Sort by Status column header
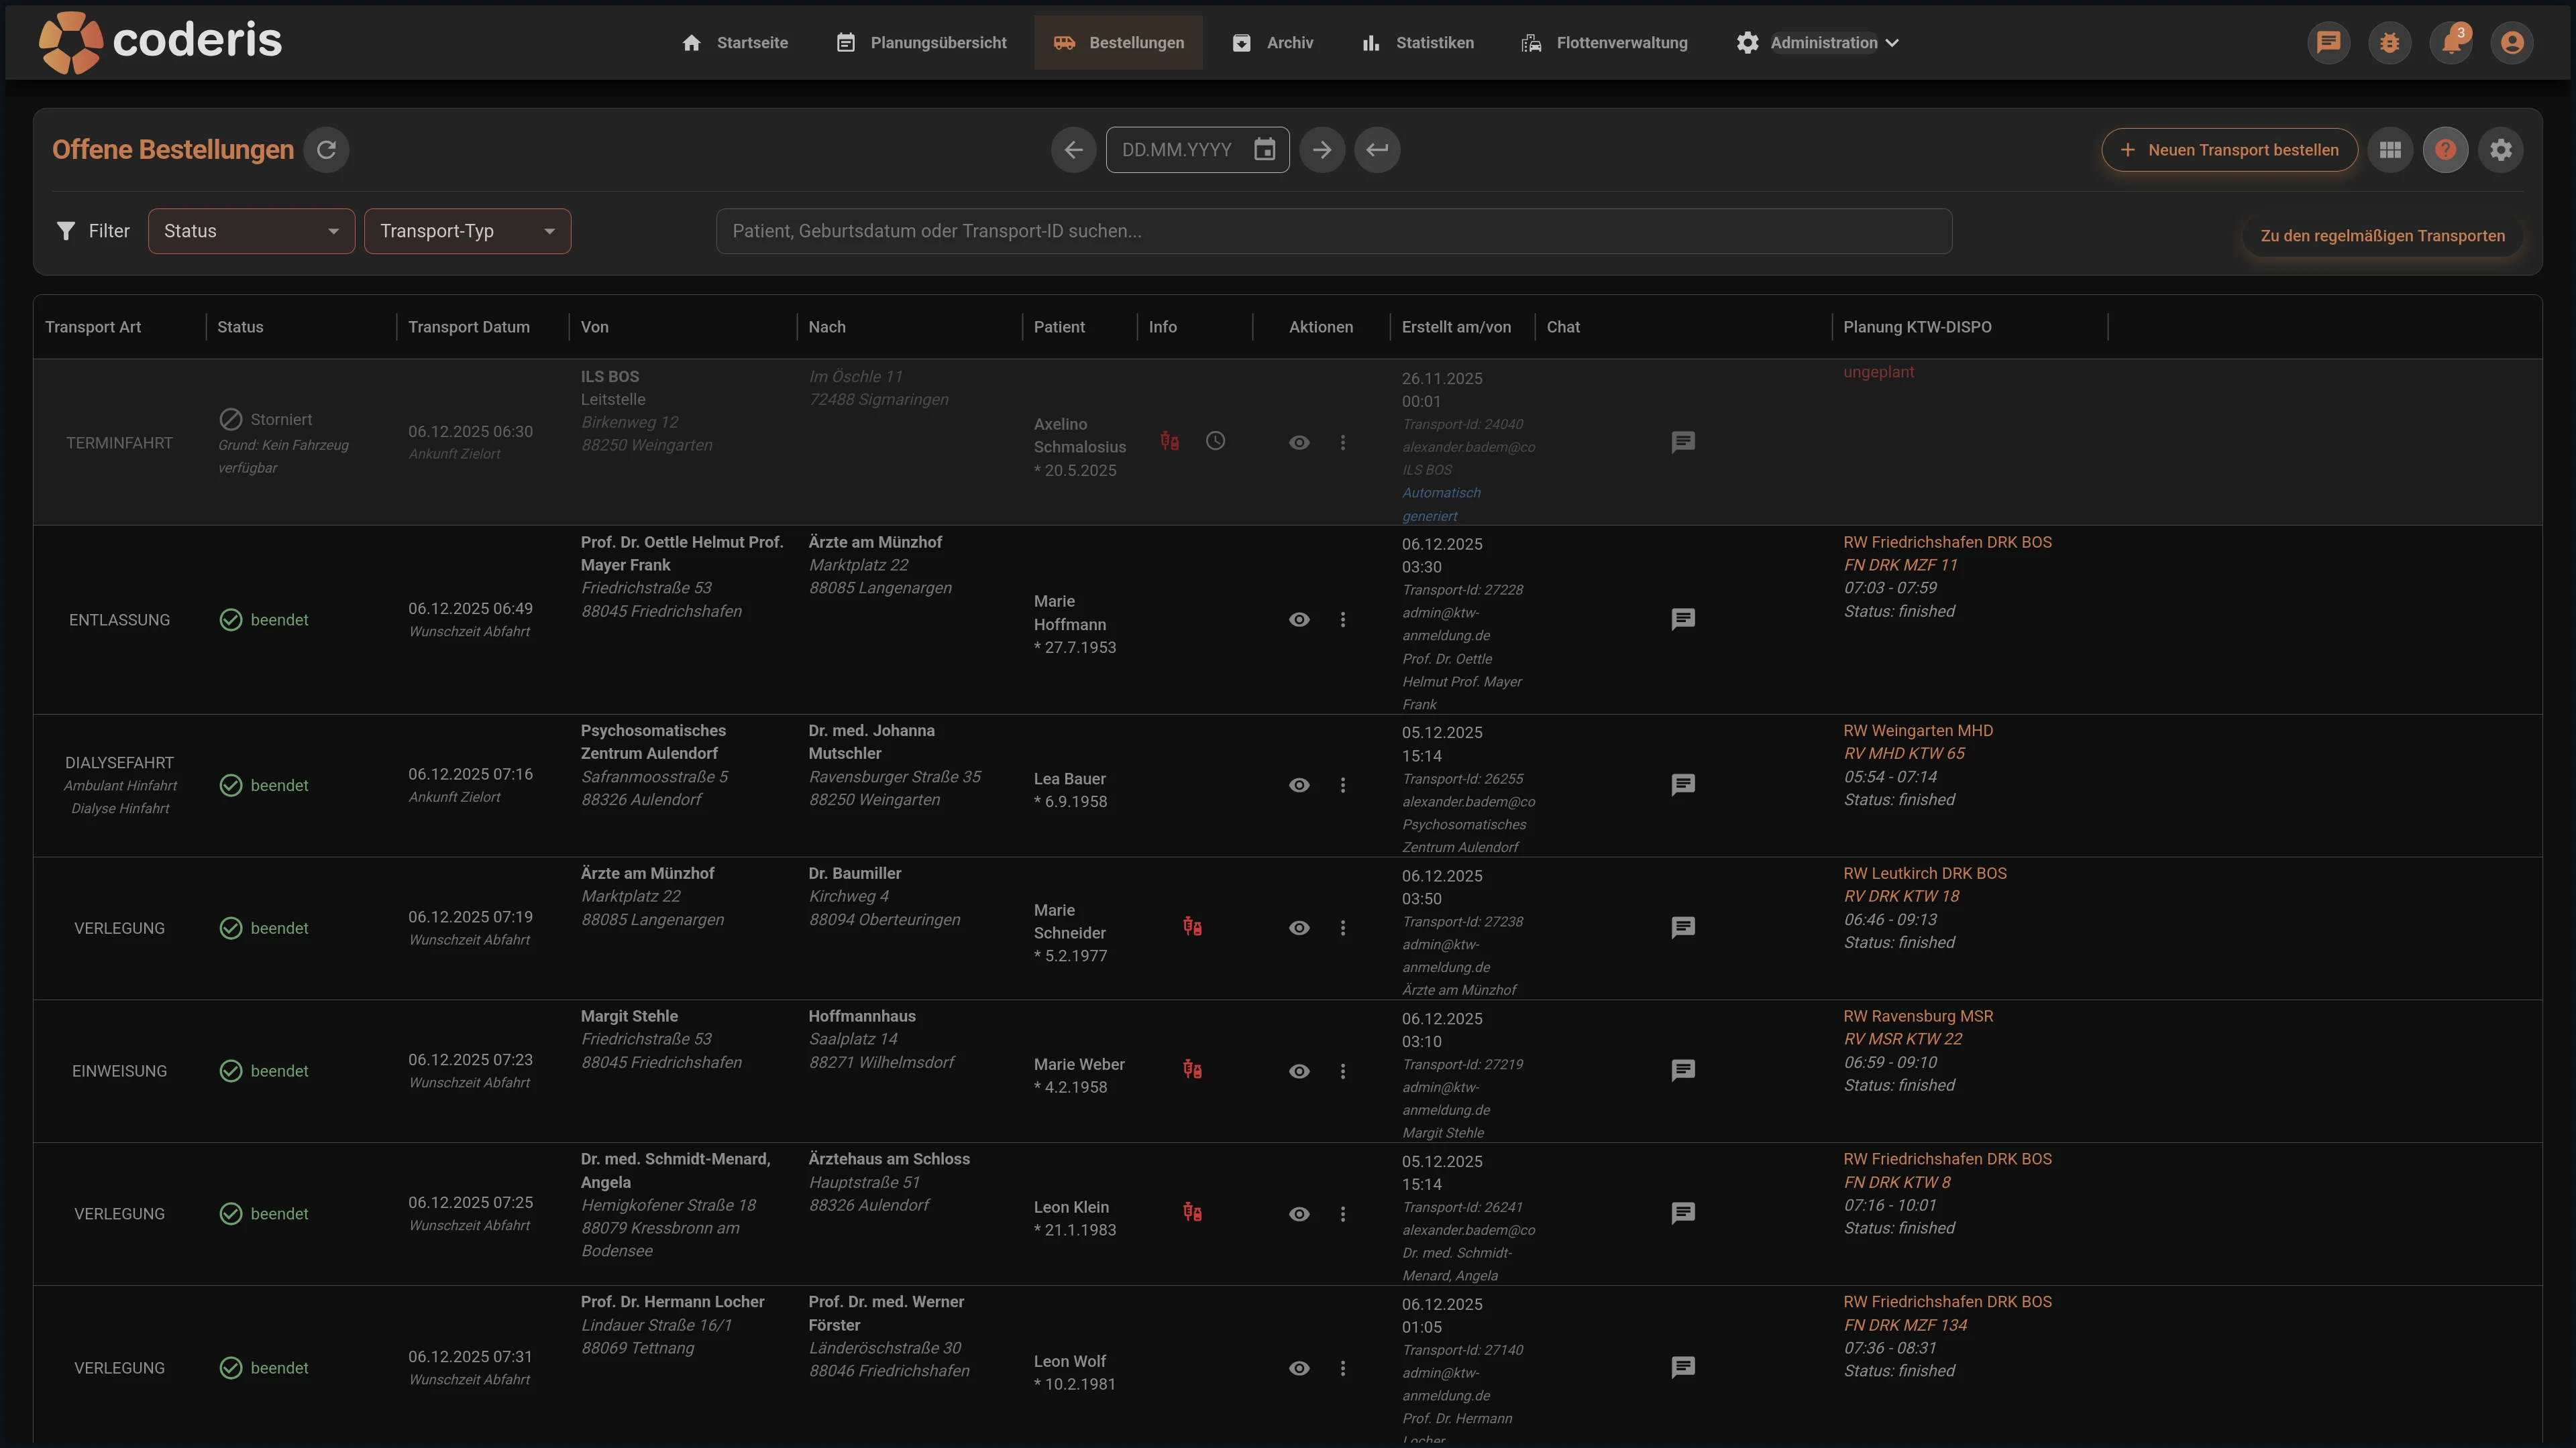 (x=240, y=326)
